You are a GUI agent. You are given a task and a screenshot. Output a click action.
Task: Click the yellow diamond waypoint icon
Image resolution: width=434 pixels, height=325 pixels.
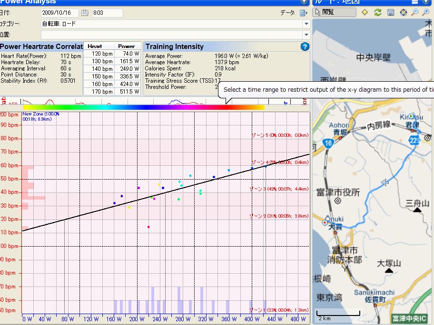click(x=365, y=12)
